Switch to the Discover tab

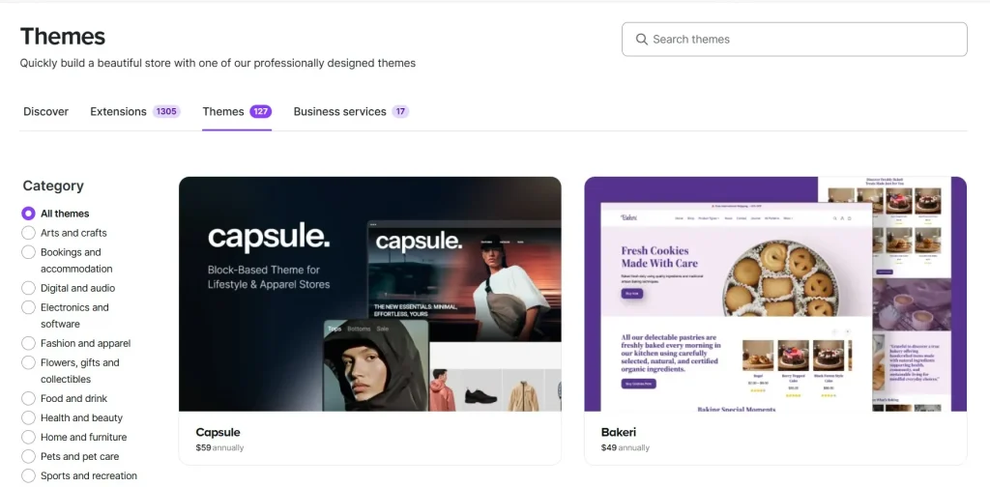coord(45,112)
